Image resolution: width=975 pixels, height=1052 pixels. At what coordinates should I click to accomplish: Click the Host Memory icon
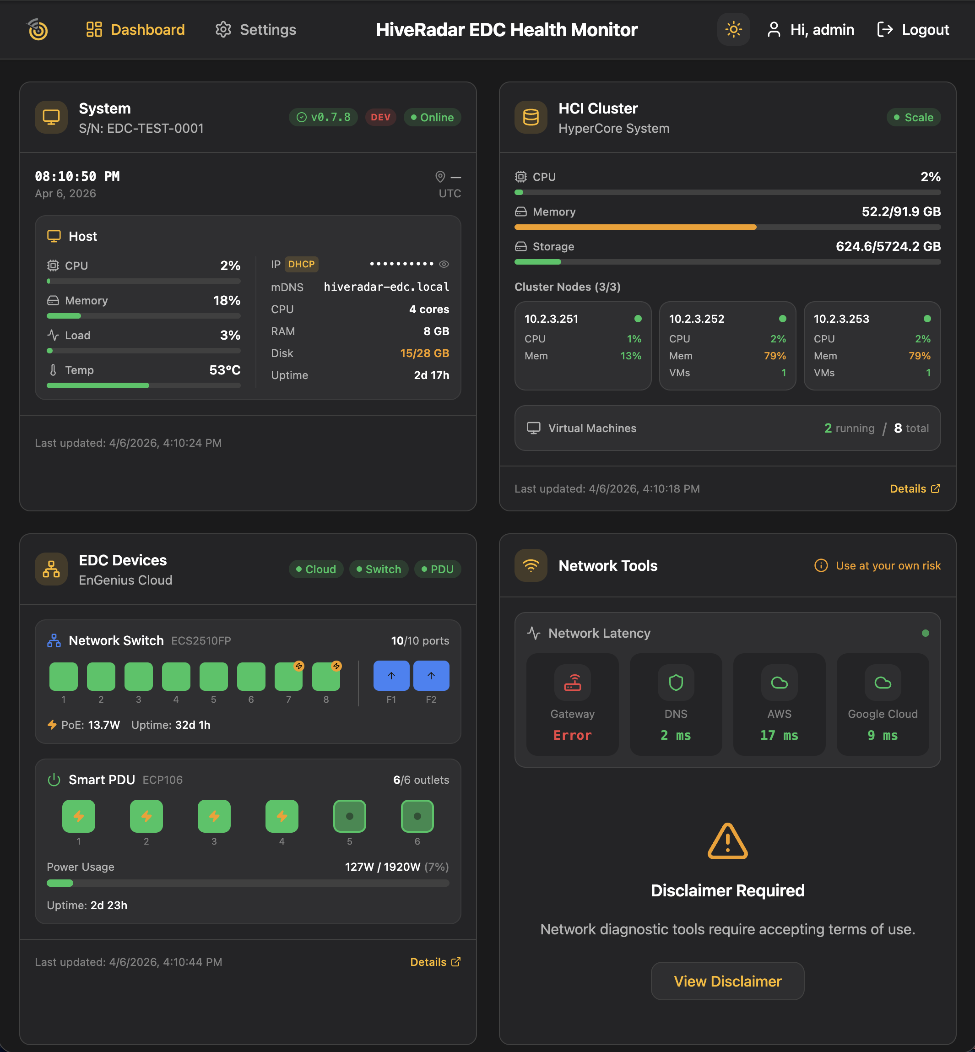pos(53,300)
